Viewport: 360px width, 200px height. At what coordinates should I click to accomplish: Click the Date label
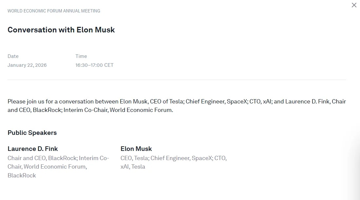point(13,56)
